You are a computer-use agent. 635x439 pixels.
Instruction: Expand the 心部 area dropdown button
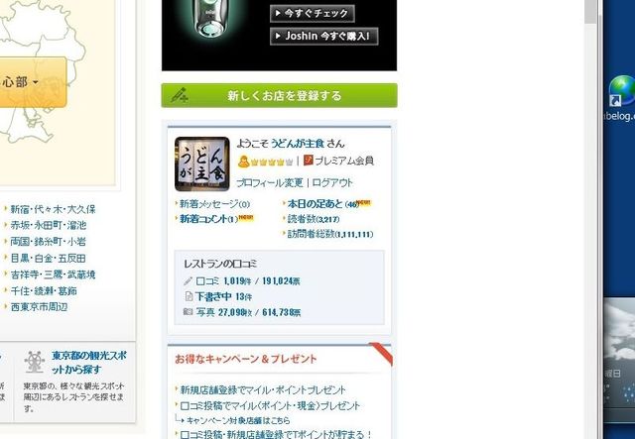coord(33,82)
